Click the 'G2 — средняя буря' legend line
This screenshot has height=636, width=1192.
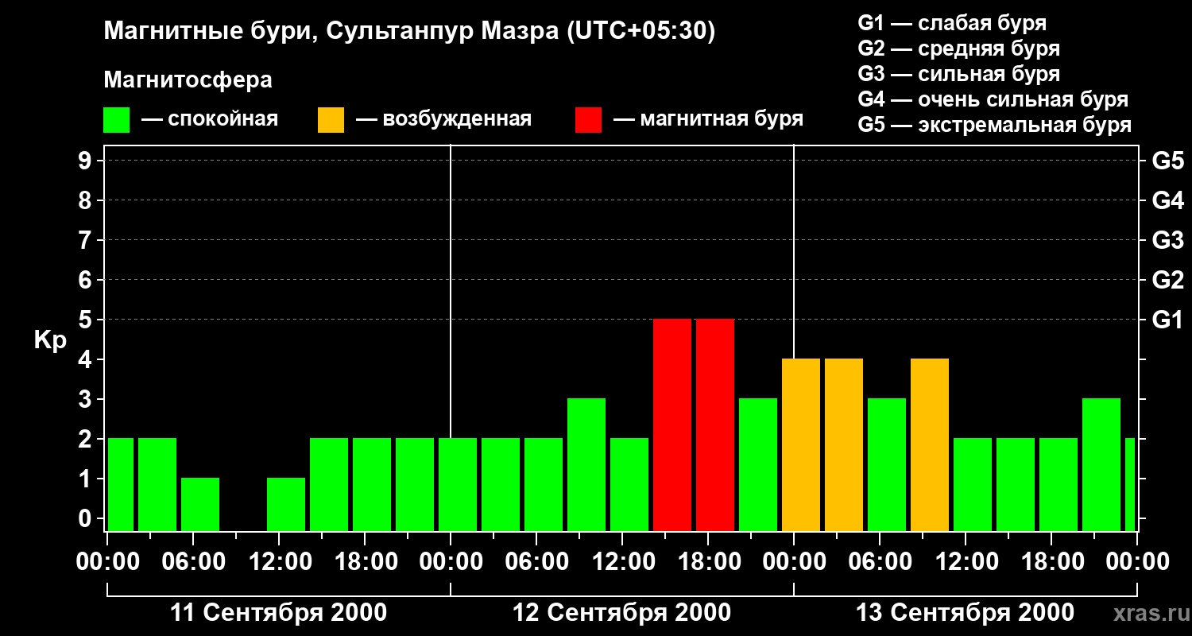959,48
